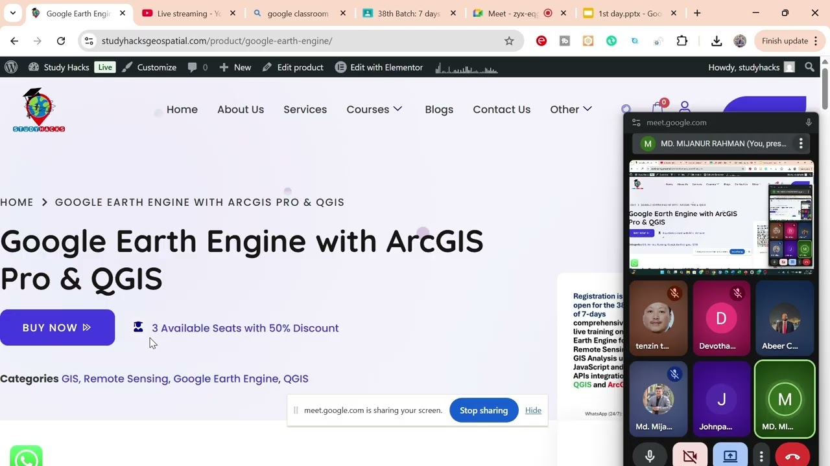Open Edit with Elementor
The width and height of the screenshot is (830, 466).
[379, 67]
